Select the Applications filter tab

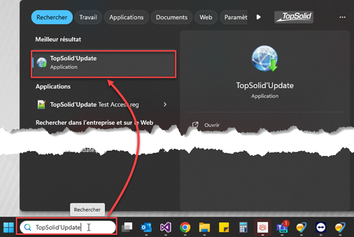(x=127, y=18)
